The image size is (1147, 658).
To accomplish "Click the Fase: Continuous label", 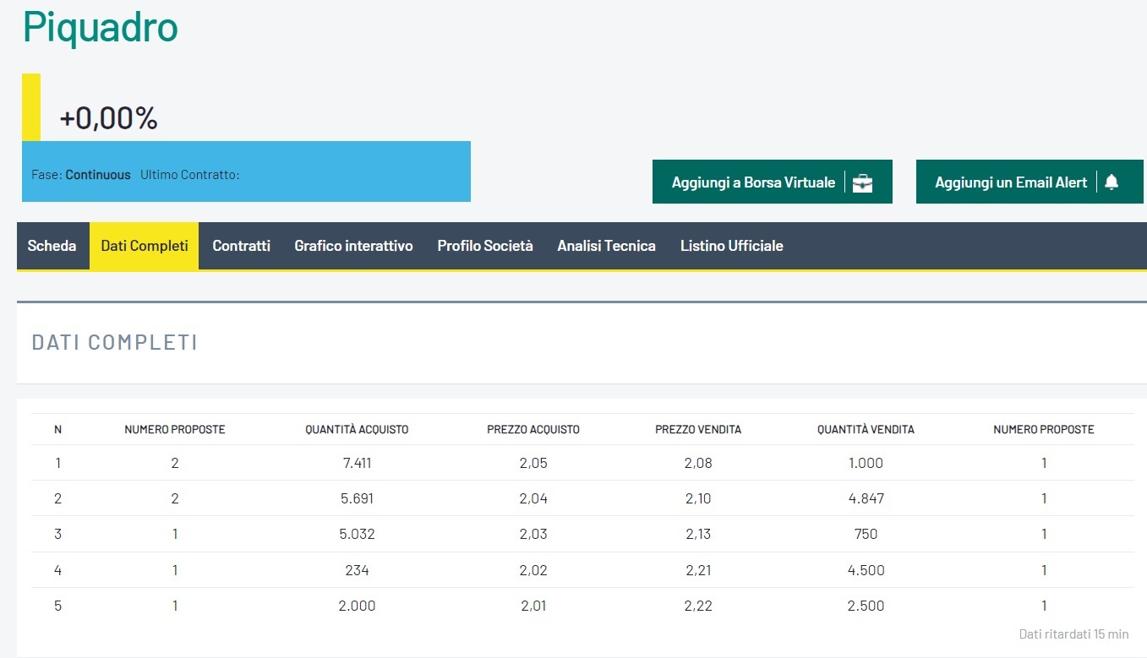I will [81, 175].
